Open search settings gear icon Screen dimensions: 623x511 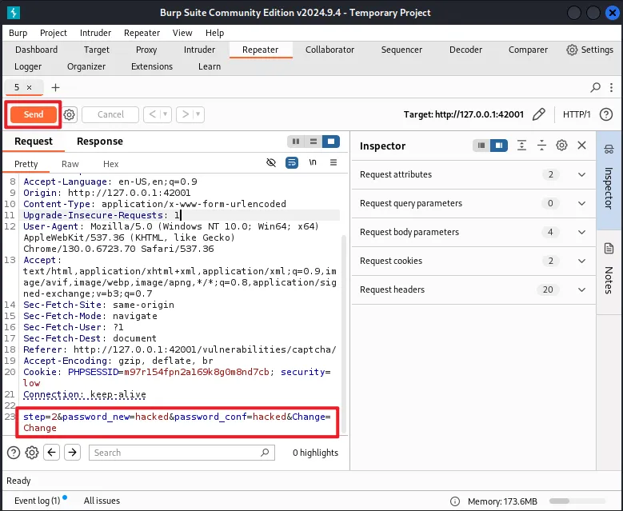[32, 453]
